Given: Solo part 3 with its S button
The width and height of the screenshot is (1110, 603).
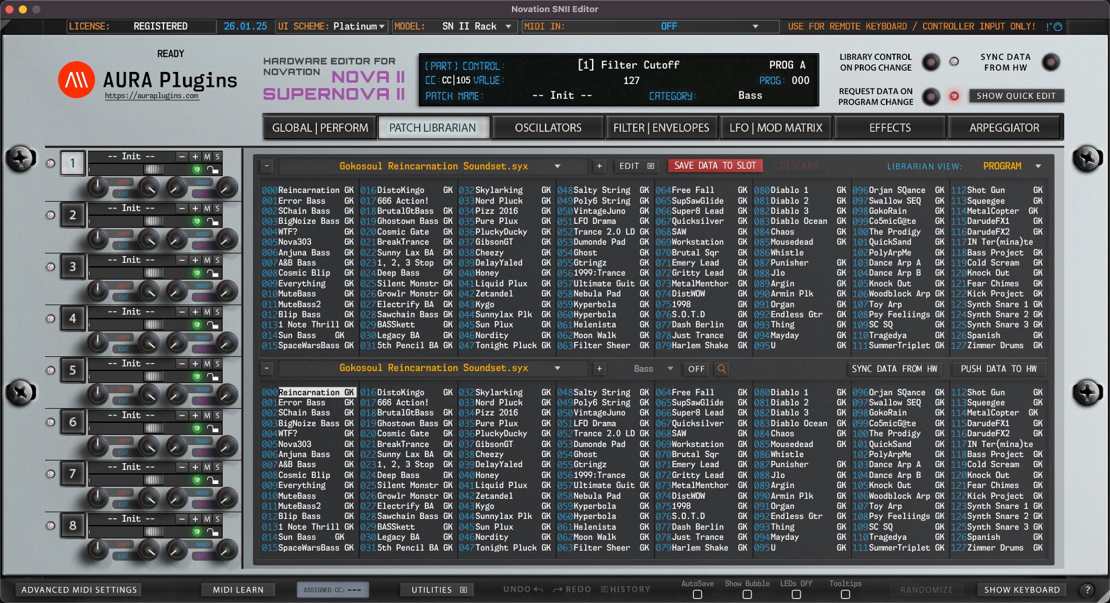Looking at the screenshot, I should pos(217,260).
